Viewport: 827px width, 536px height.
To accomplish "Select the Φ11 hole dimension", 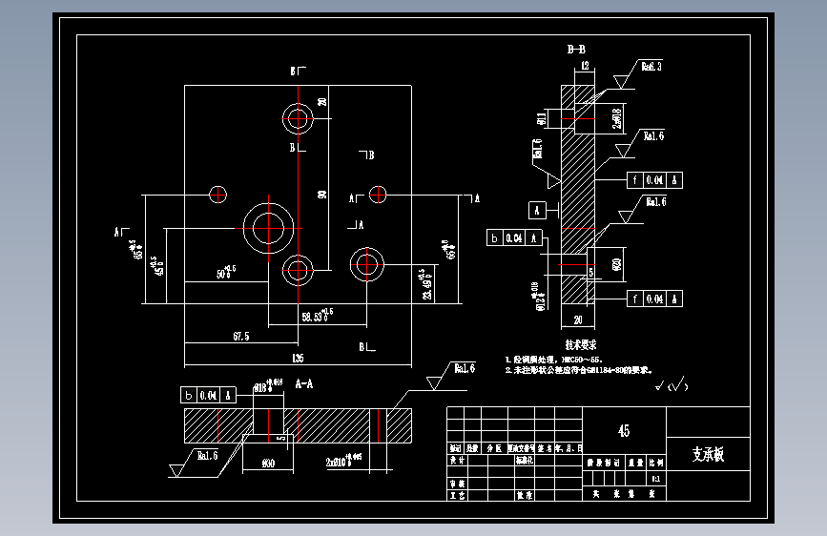I will 541,118.
